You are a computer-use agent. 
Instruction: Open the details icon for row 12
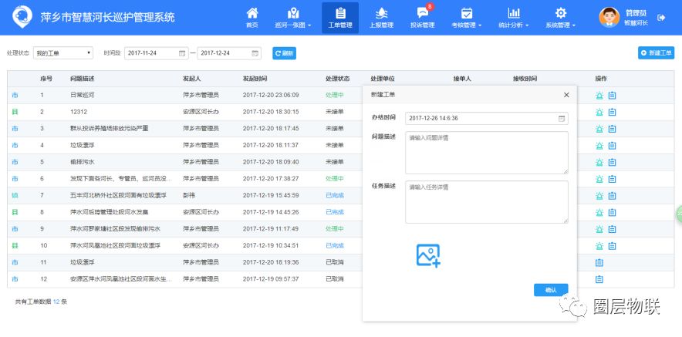click(x=599, y=279)
